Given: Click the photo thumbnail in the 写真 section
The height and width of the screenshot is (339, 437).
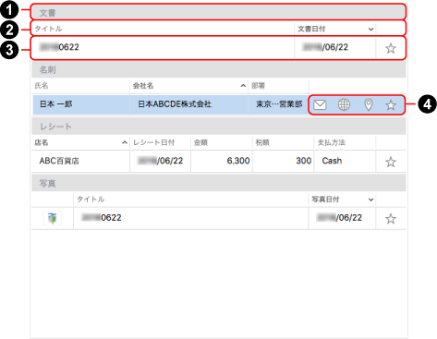Looking at the screenshot, I should click(53, 218).
